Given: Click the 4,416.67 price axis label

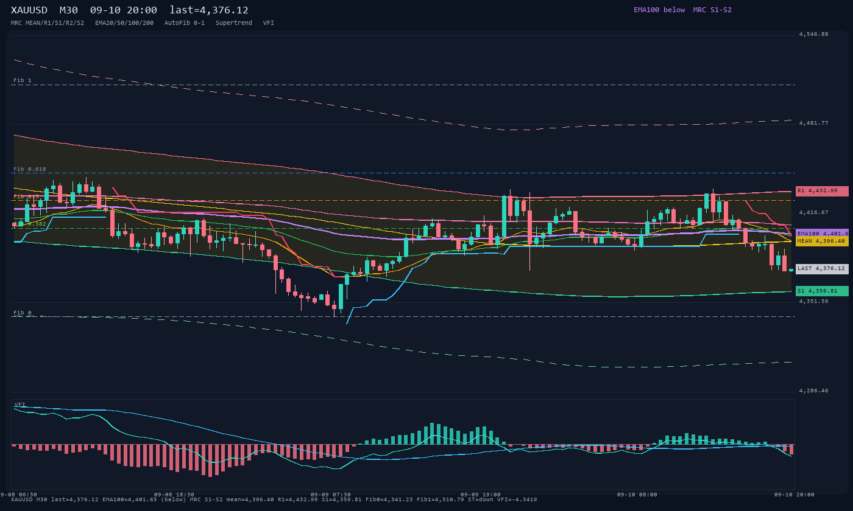Looking at the screenshot, I should 813,212.
